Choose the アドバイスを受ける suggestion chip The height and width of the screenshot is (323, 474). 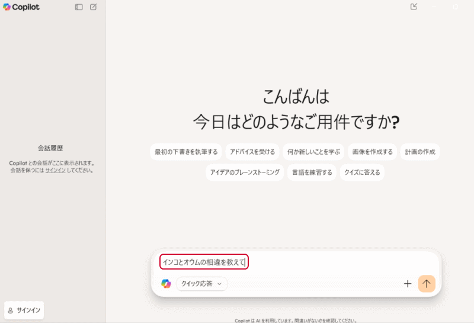[x=252, y=152]
